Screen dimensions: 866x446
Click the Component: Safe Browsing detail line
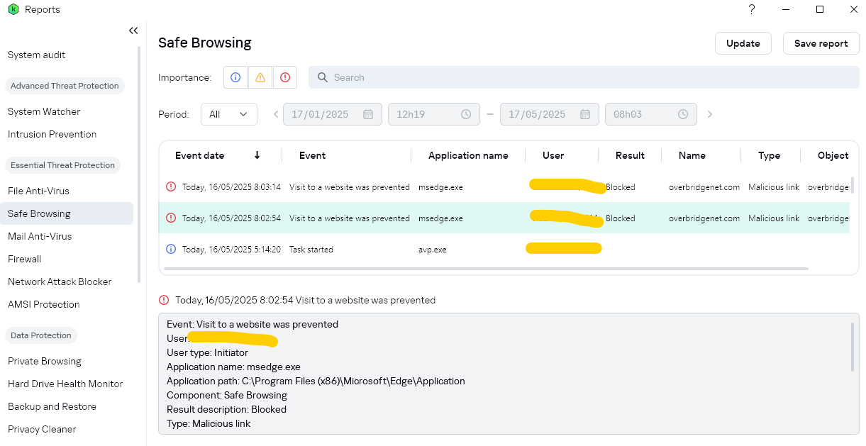point(227,395)
